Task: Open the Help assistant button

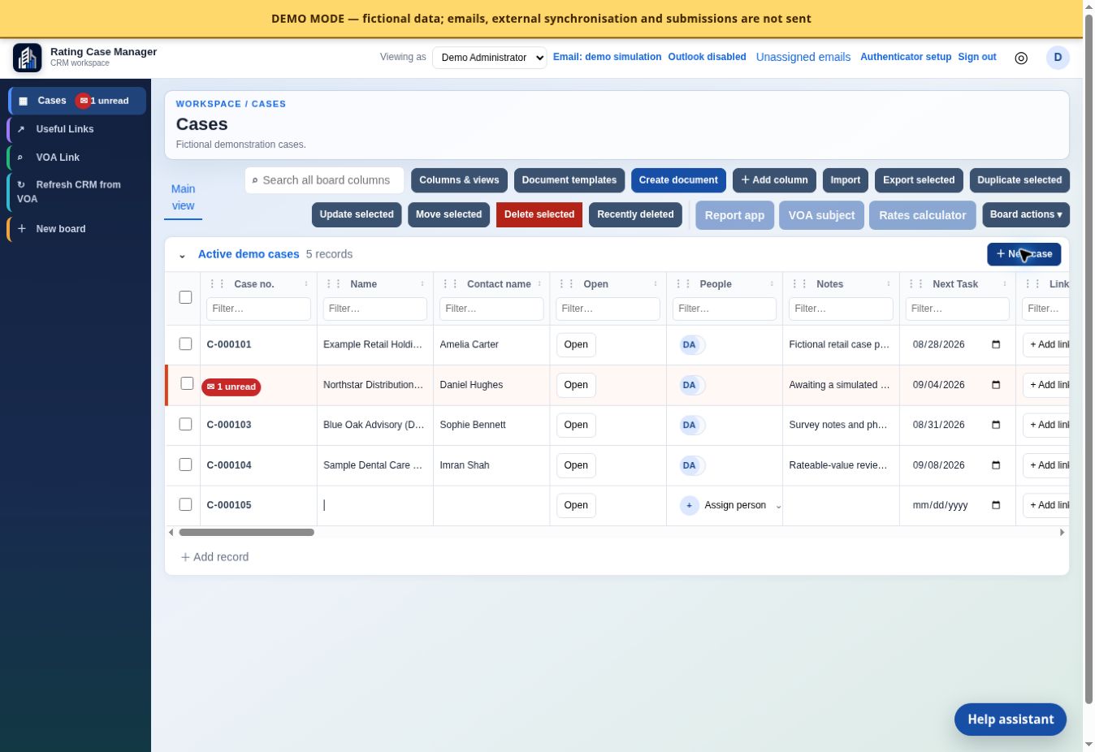Action: coord(1011,720)
